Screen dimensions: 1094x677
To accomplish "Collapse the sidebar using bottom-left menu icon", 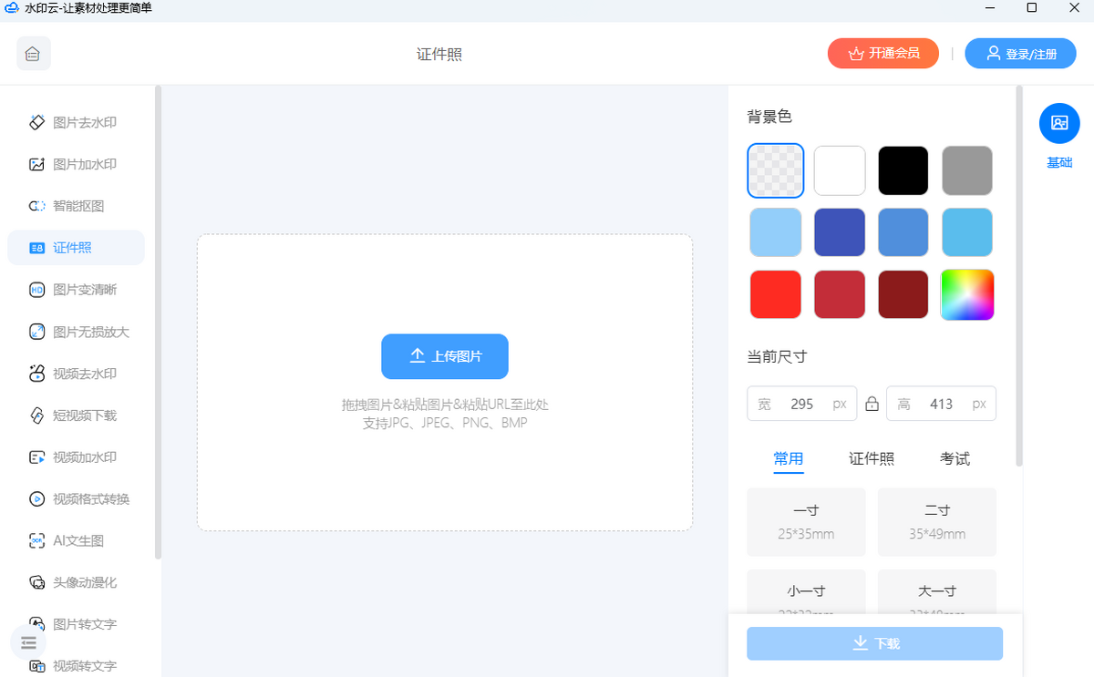I will [28, 642].
